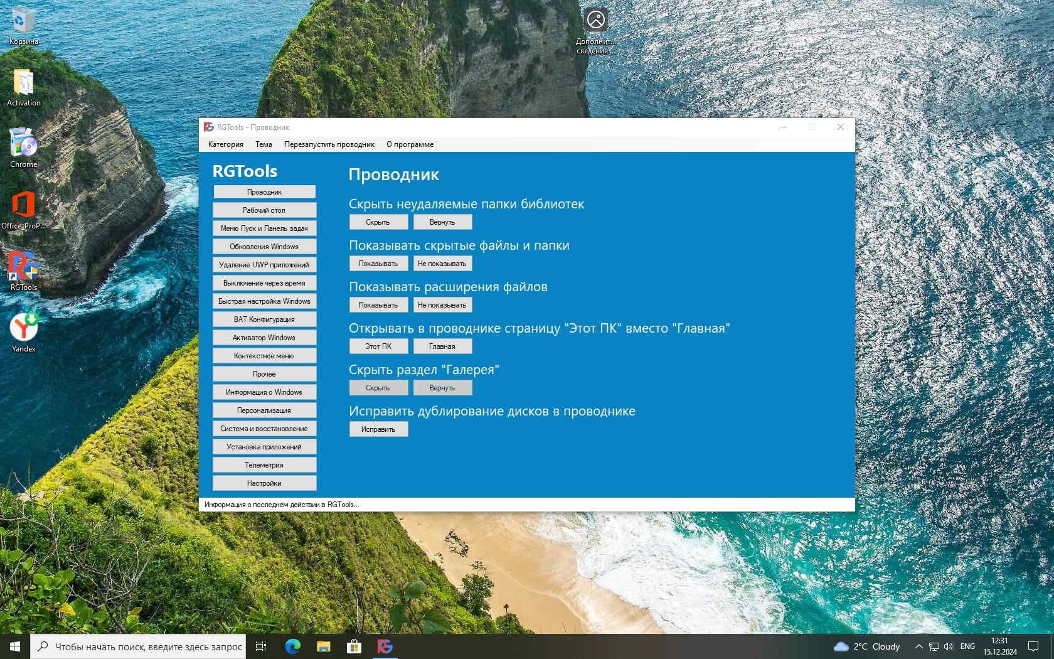Click the Microsoft Edge taskbar icon
Image resolution: width=1054 pixels, height=659 pixels.
(x=293, y=646)
